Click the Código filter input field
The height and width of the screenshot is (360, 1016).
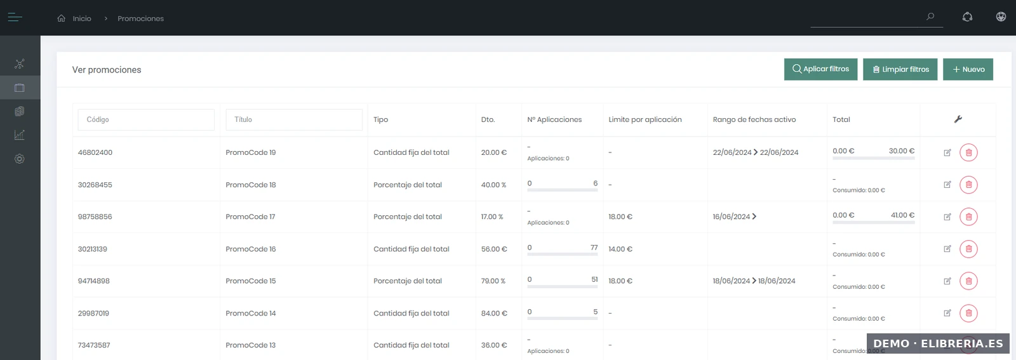pyautogui.click(x=146, y=119)
